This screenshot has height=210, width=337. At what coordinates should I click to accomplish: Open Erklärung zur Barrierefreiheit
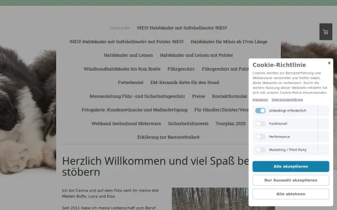(168, 137)
